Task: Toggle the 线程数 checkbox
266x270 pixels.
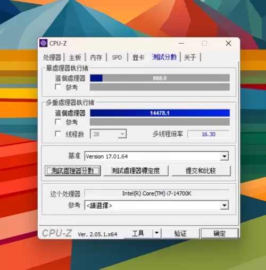Action: point(58,134)
